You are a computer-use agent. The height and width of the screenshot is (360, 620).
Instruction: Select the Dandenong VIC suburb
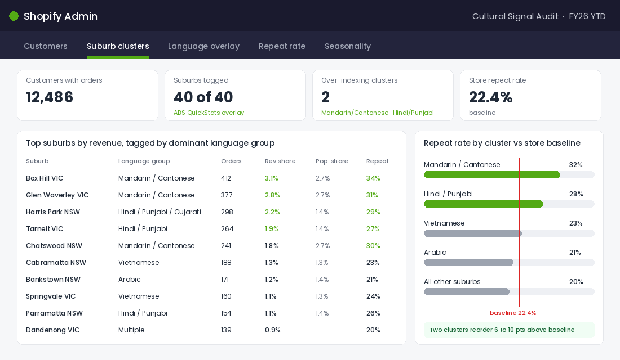52,330
